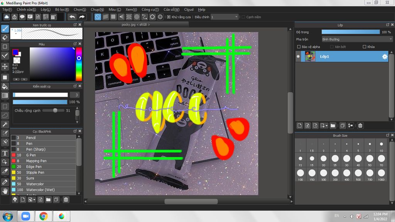395x222 pixels.
Task: Enable Bảo vệ alpha checkbox
Action: click(x=299, y=47)
